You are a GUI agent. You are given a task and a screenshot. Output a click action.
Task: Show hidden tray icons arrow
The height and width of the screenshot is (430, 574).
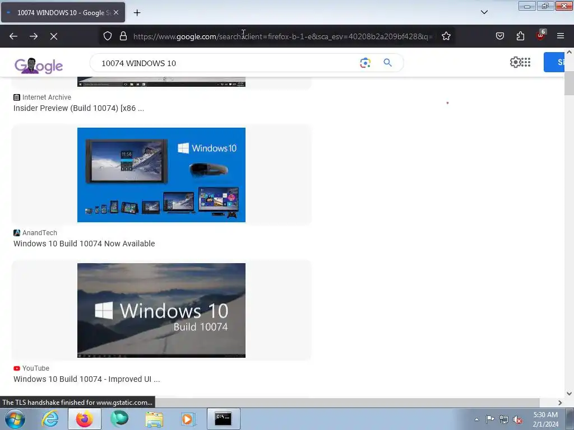click(476, 419)
